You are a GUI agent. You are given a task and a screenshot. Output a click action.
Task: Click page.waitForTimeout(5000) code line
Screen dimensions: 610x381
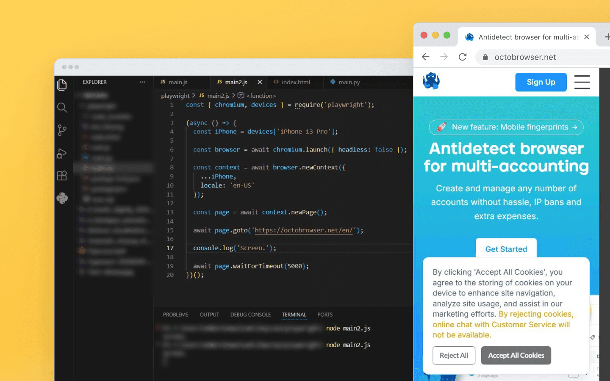pos(251,266)
